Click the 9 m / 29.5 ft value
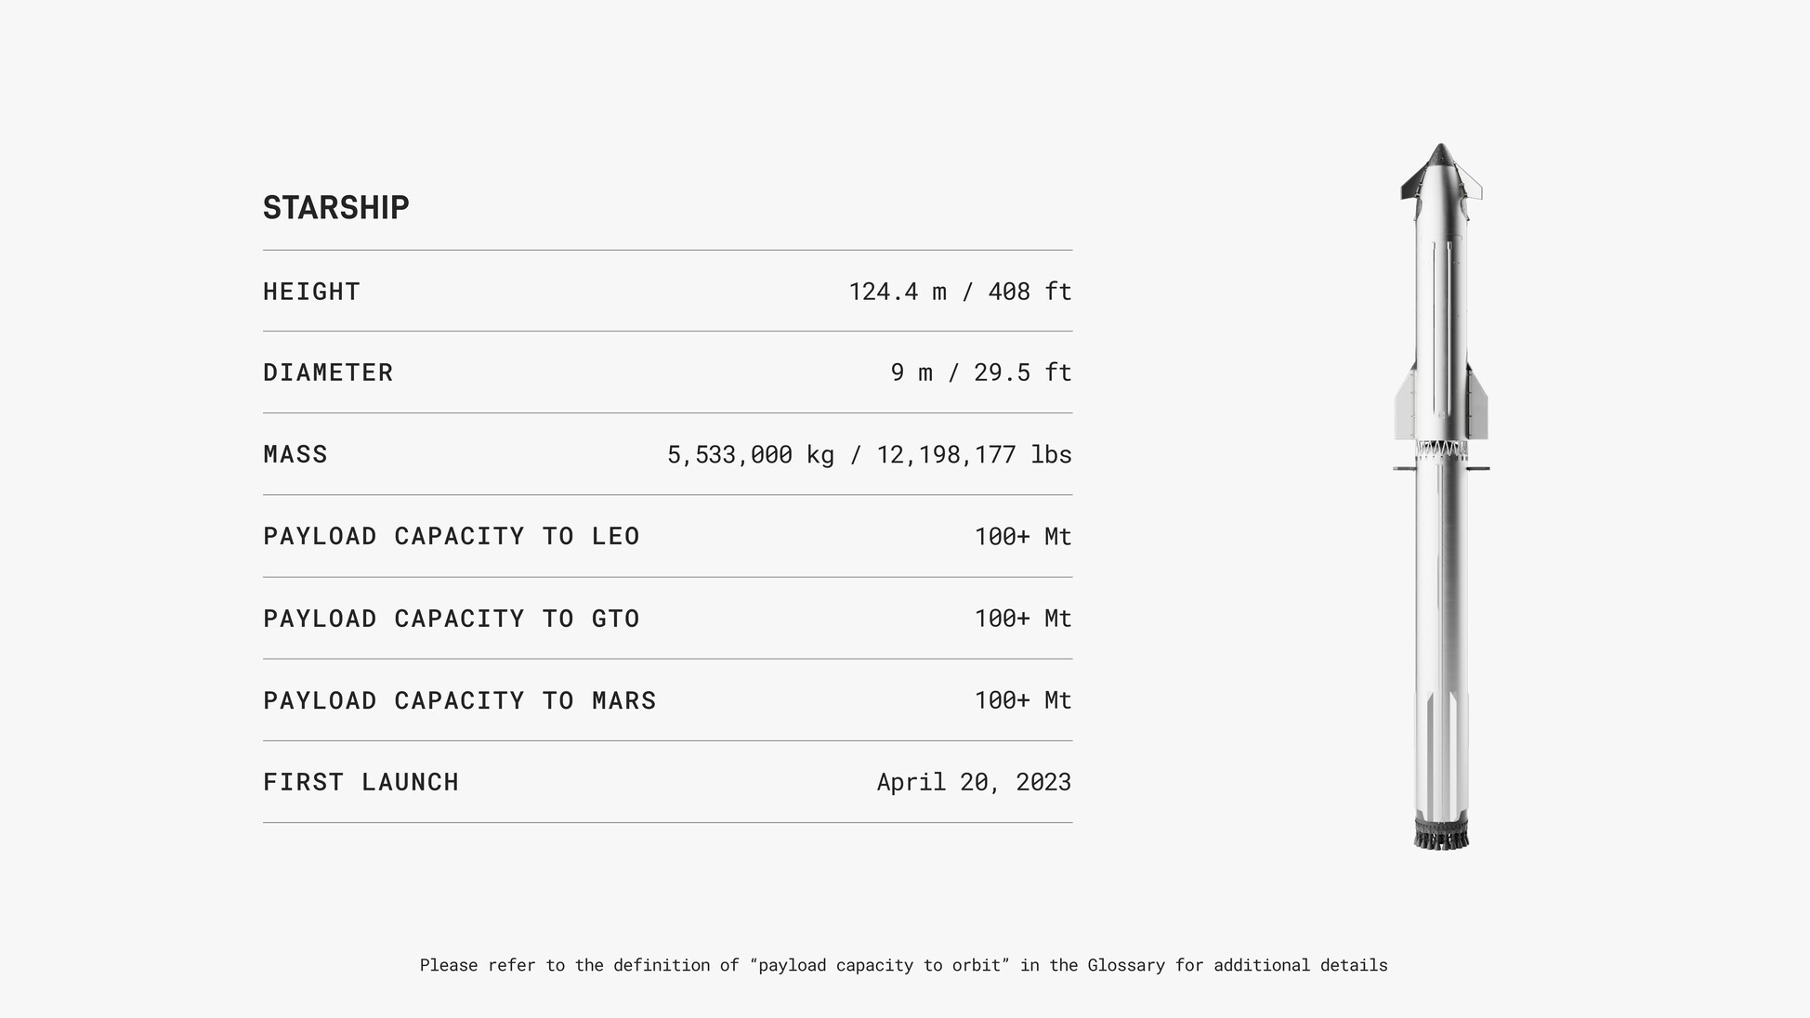The height and width of the screenshot is (1018, 1810). (x=981, y=372)
